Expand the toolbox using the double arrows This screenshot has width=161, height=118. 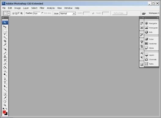tap(3, 18)
